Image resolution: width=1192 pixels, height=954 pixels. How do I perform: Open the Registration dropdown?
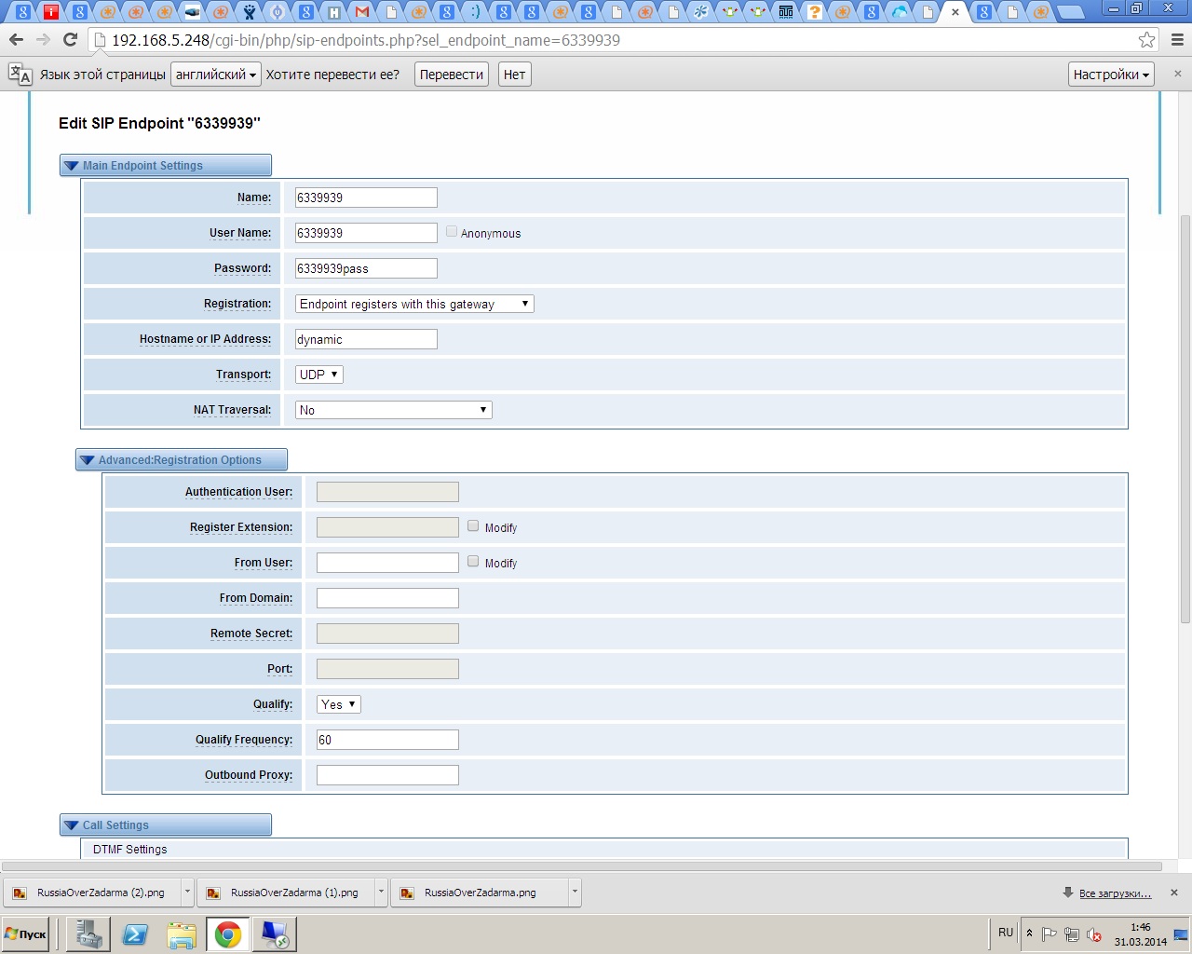(x=414, y=304)
